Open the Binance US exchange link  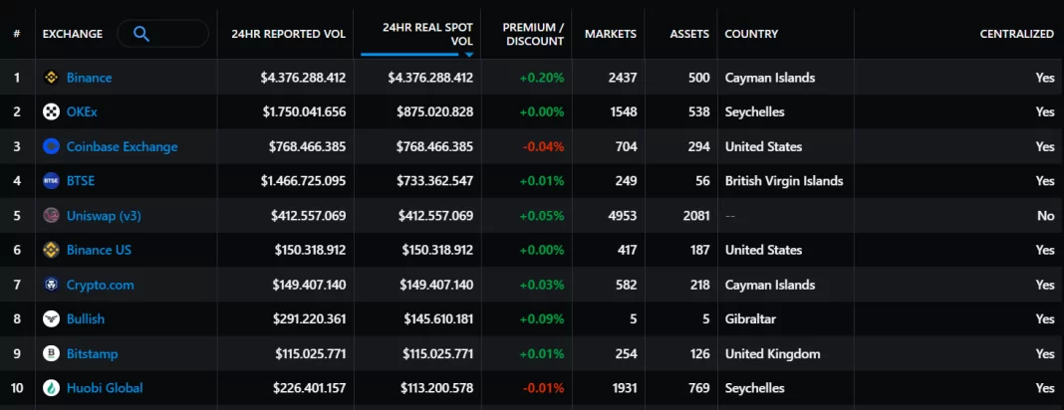[x=99, y=250]
